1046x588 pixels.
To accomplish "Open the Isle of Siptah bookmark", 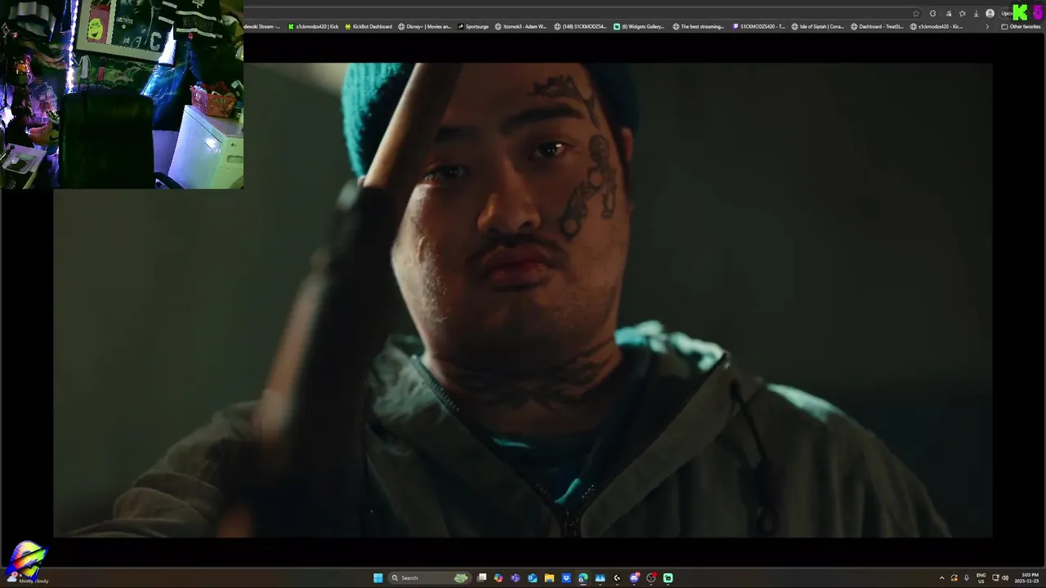I will coord(818,26).
